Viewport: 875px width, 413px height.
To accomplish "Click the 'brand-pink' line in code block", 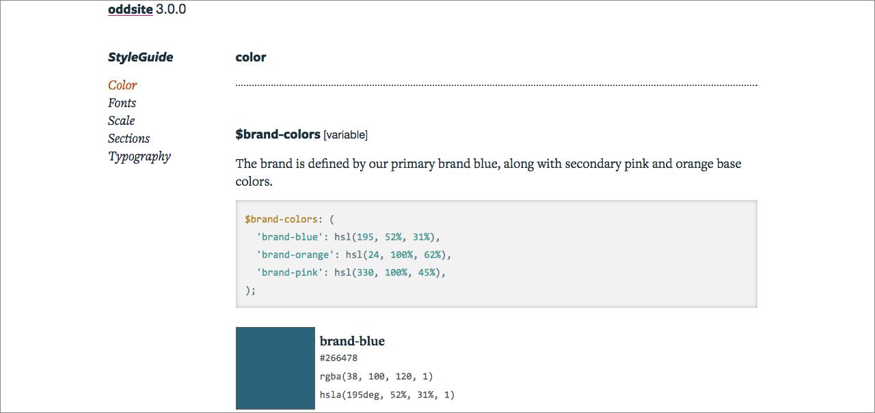I will (x=351, y=272).
